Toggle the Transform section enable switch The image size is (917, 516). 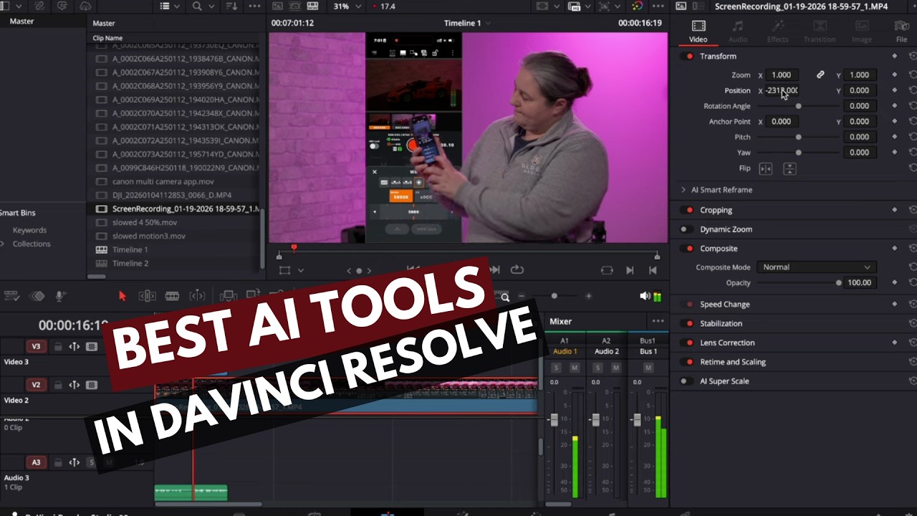tap(688, 56)
